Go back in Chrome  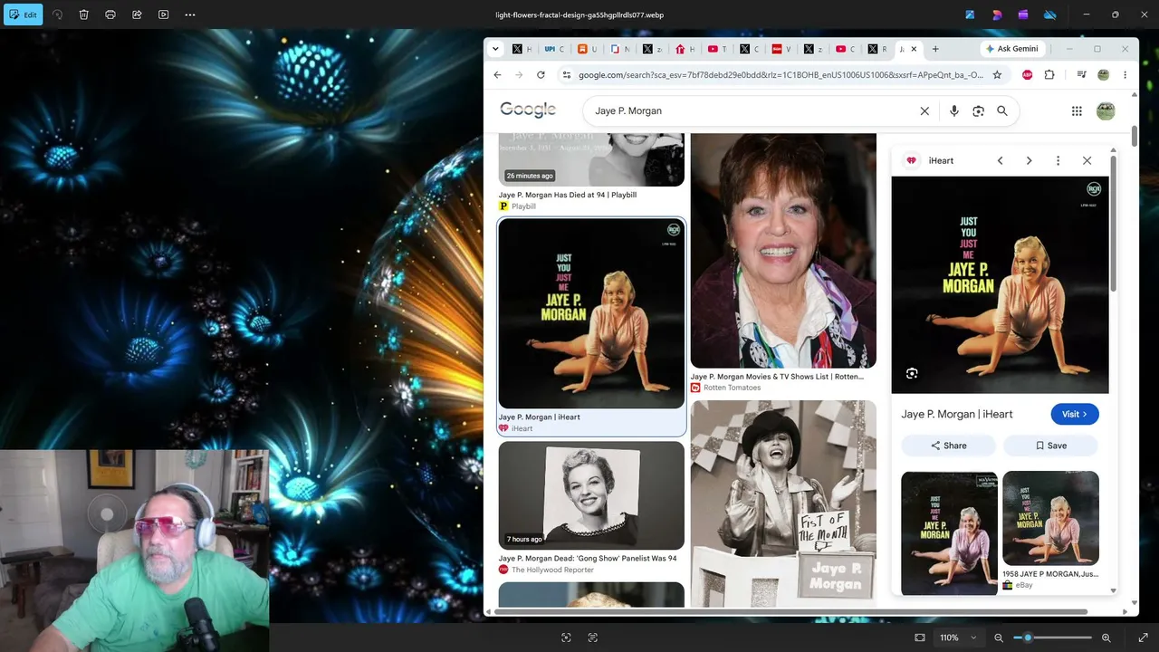coord(497,74)
